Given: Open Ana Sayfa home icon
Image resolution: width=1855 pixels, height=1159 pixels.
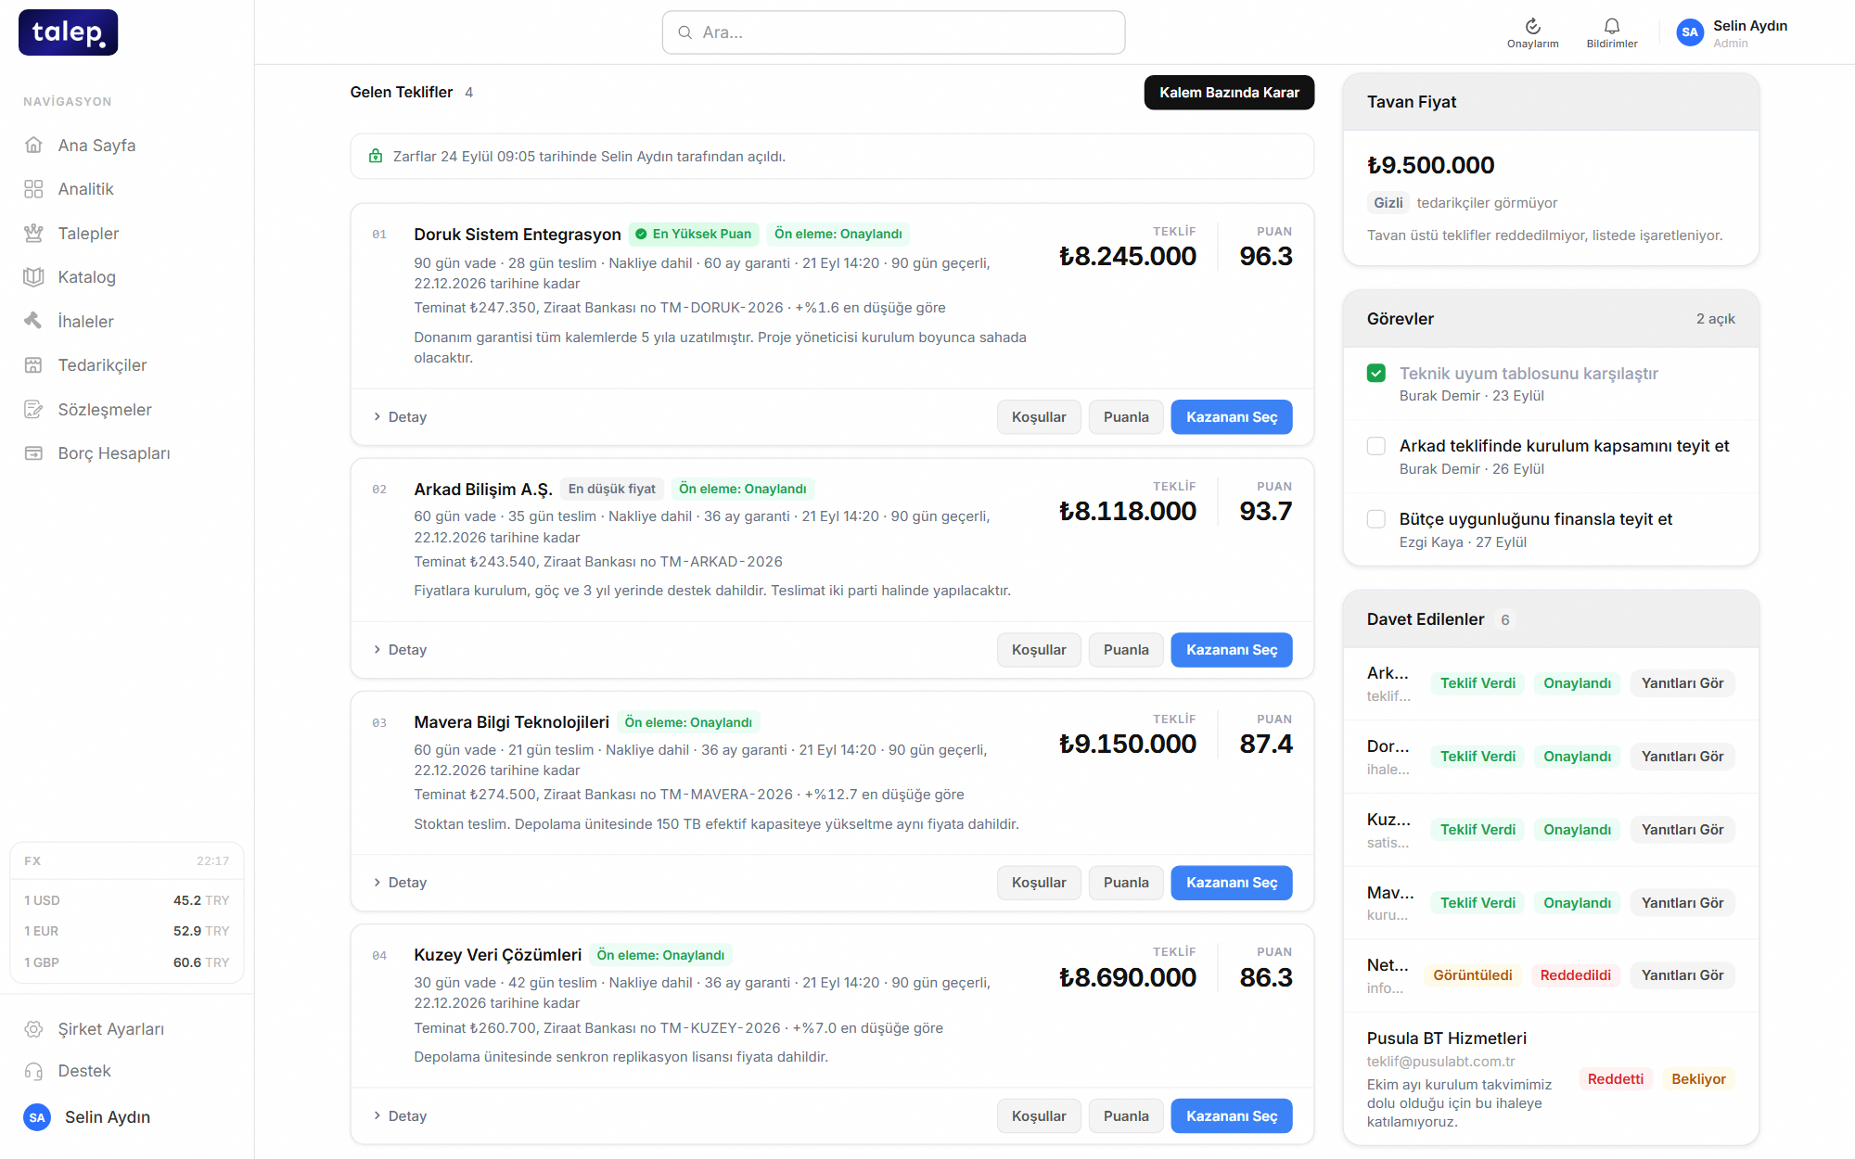Looking at the screenshot, I should click(x=33, y=145).
